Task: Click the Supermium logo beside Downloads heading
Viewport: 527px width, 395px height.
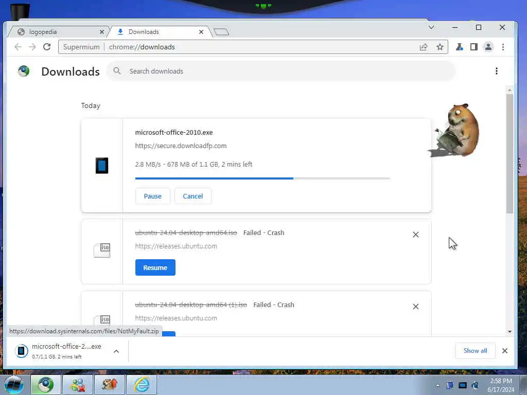Action: [24, 71]
